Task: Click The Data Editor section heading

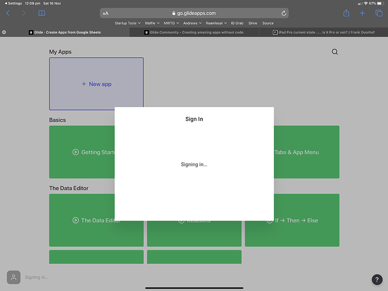Action: tap(69, 188)
